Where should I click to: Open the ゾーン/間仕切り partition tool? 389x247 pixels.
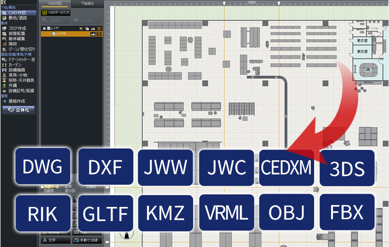18,49
